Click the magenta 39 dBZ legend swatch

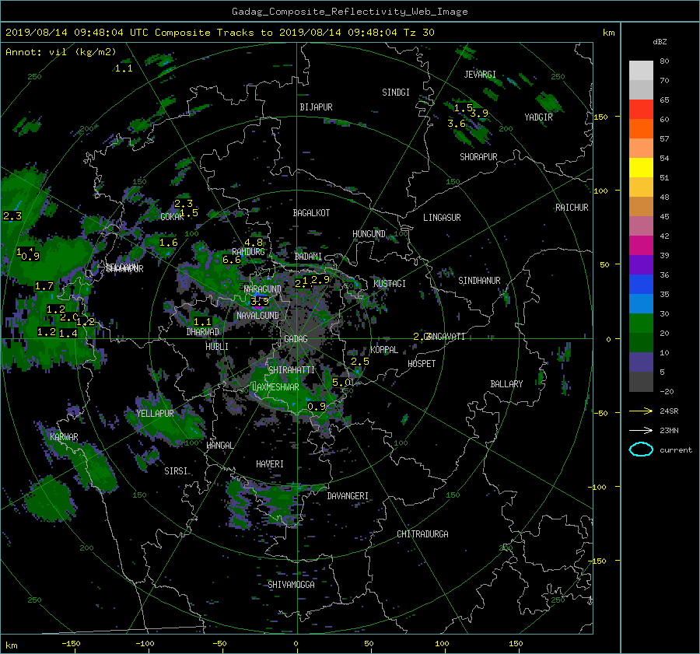(641, 246)
